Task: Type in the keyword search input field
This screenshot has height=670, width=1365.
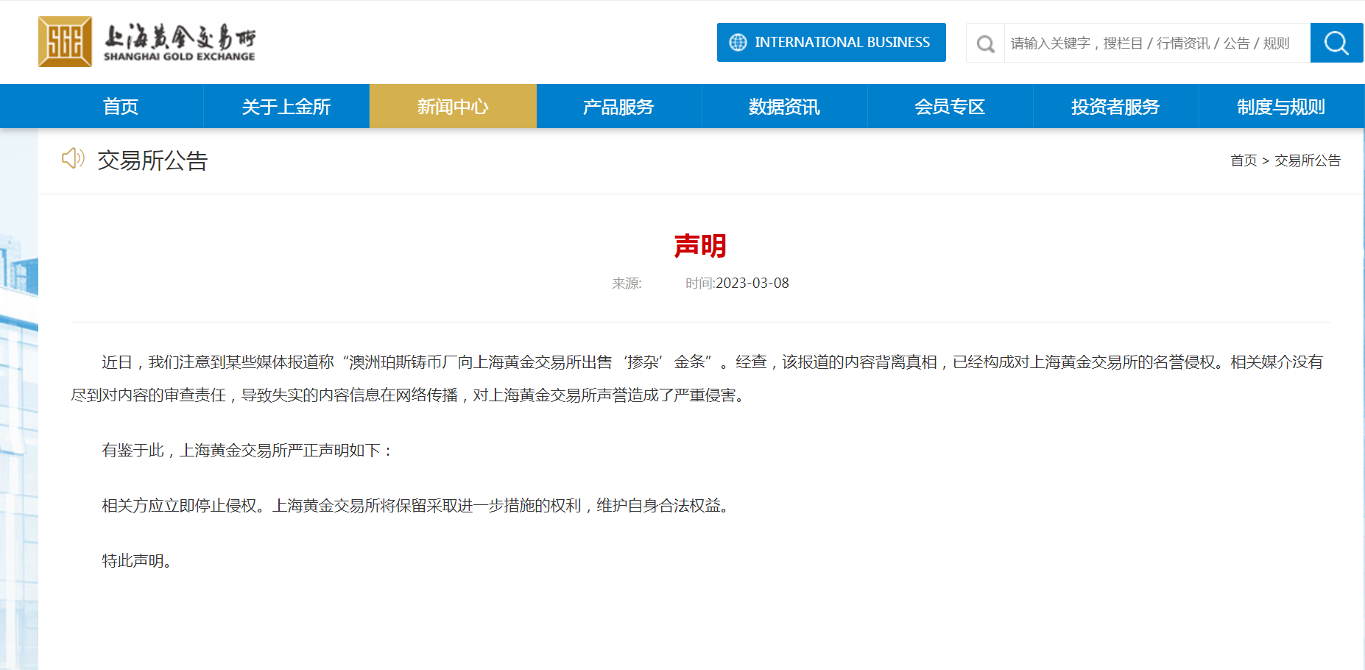Action: (x=1156, y=43)
